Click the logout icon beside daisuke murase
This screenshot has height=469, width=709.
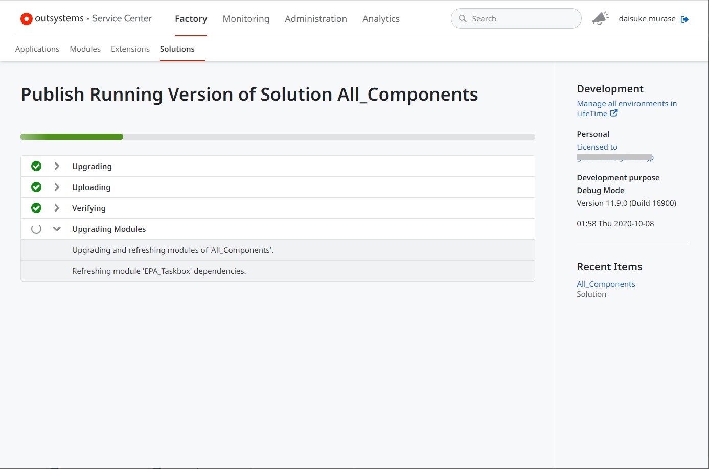click(684, 19)
